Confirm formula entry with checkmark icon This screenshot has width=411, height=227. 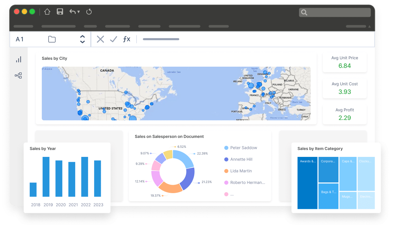(x=113, y=39)
